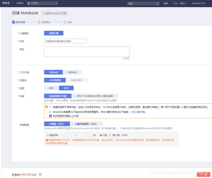Click the 华为云 logo
The width and height of the screenshot is (212, 178).
point(6,3)
